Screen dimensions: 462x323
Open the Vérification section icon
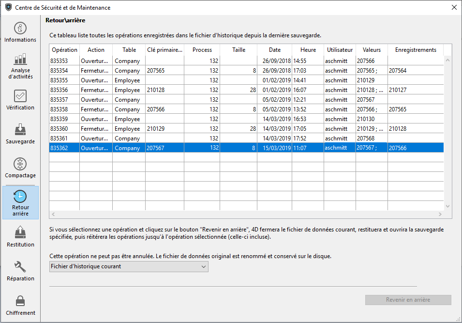point(20,96)
